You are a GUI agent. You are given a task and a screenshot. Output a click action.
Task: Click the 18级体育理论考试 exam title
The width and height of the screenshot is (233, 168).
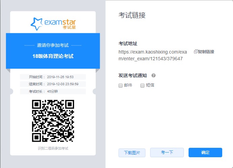[x=53, y=56]
